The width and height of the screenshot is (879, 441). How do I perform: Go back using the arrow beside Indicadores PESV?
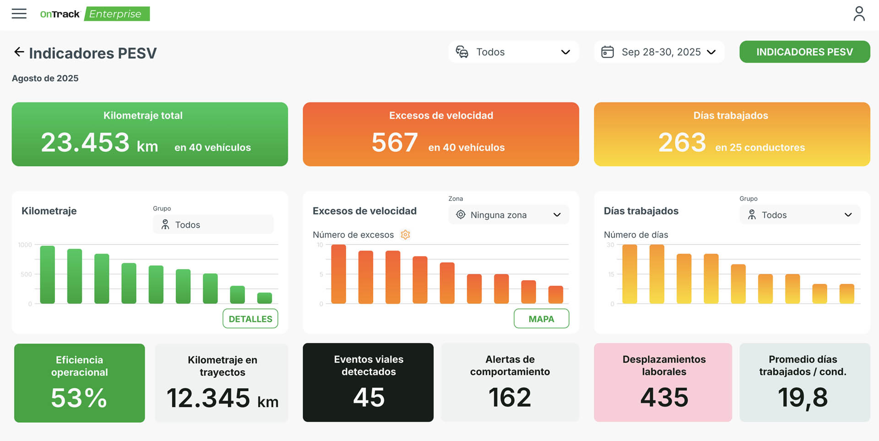coord(19,52)
